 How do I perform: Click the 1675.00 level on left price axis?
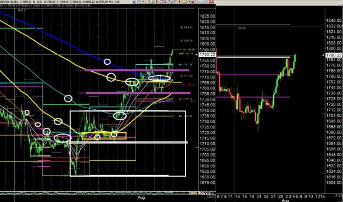[x=207, y=183]
